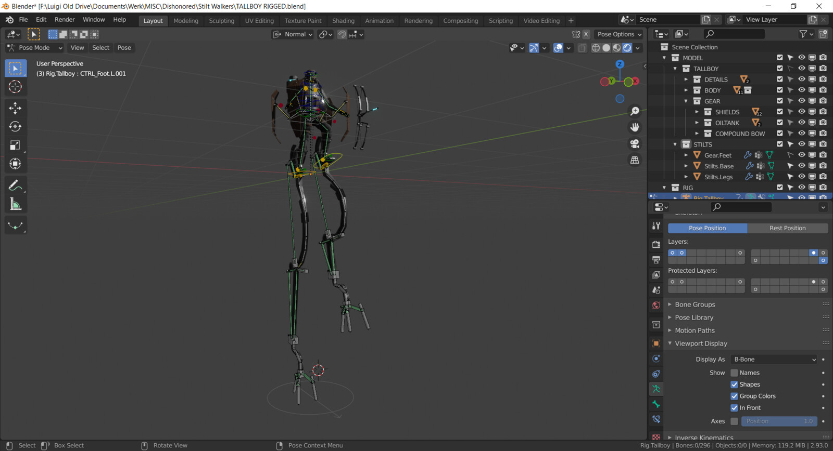Activate the Annotate pencil tool
The width and height of the screenshot is (833, 451).
(15, 185)
